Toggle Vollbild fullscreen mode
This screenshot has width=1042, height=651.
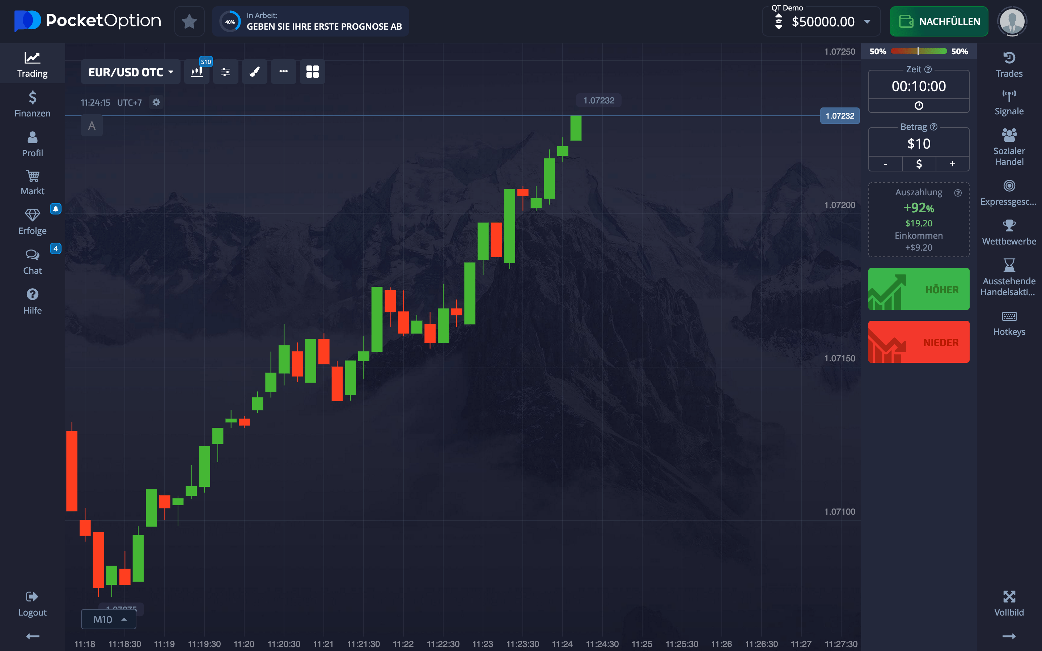coord(1009,604)
